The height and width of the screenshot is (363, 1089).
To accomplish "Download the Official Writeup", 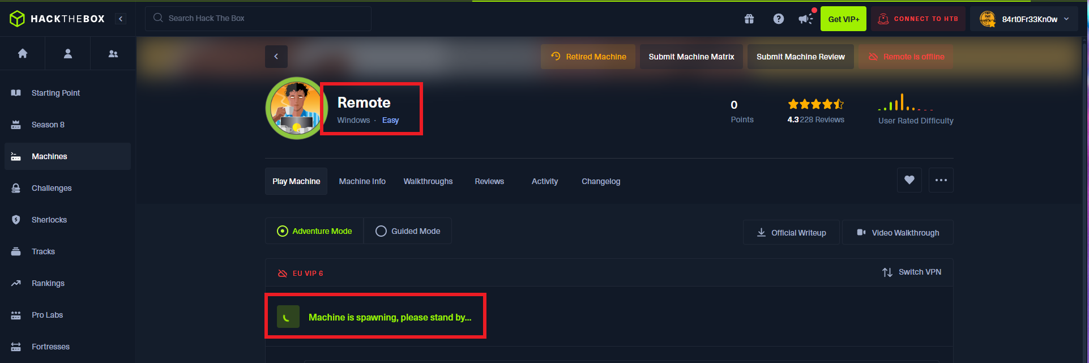I will point(791,232).
